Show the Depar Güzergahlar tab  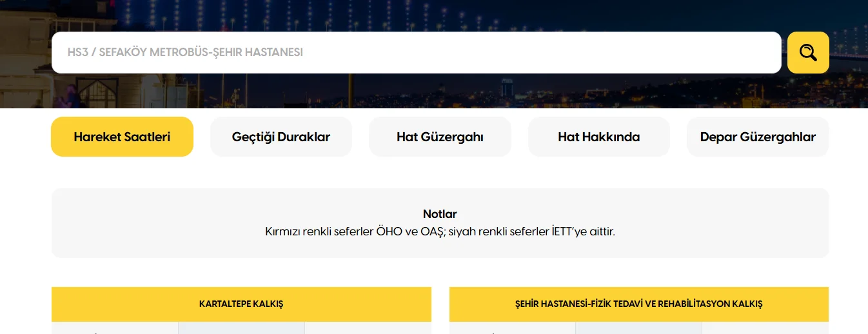tap(757, 137)
